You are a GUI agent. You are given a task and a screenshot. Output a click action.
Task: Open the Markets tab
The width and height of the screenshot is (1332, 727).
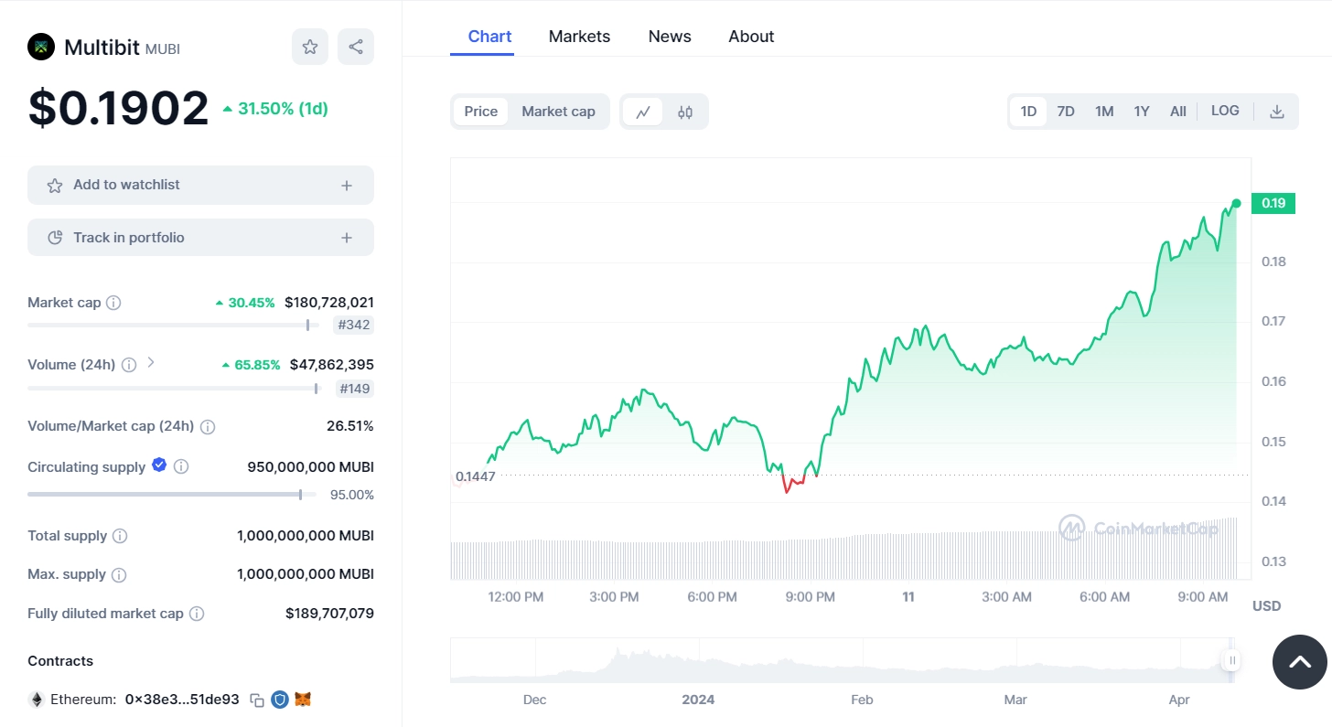(x=579, y=37)
